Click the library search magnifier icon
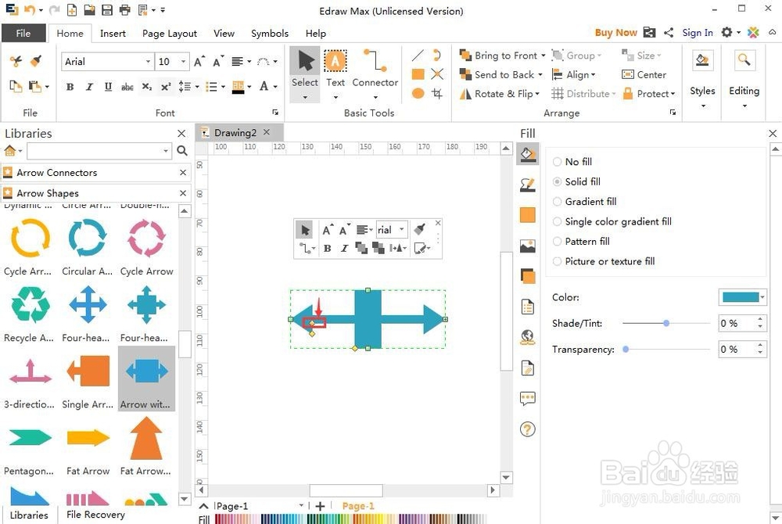The height and width of the screenshot is (524, 782). (x=182, y=151)
